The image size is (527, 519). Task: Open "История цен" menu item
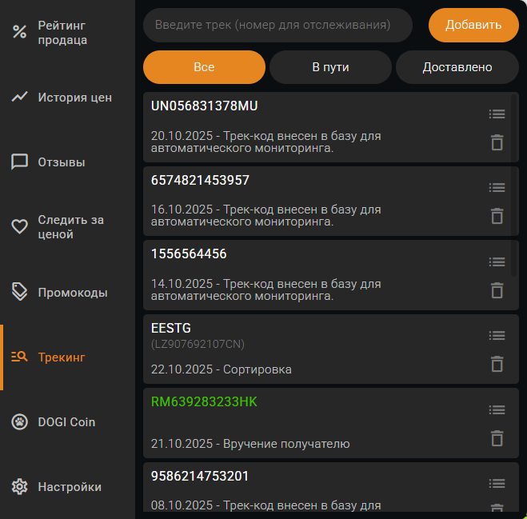[x=67, y=98]
